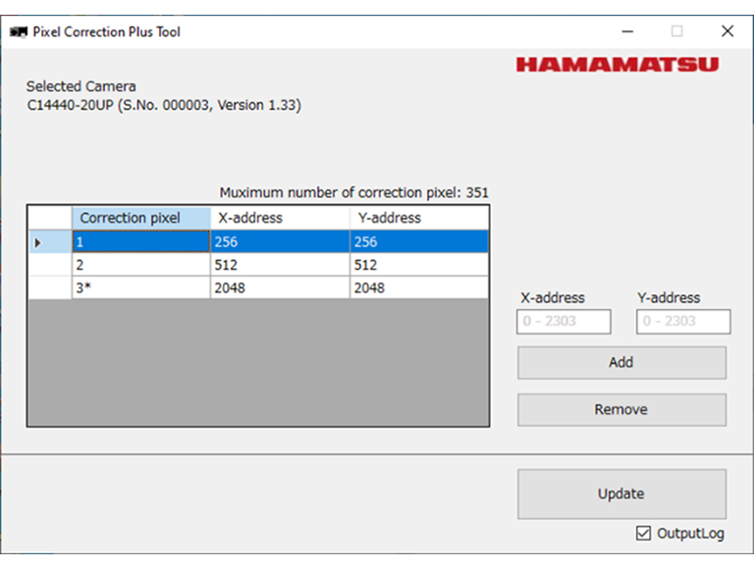Focus the Y-address input field
Viewport: 754px width, 569px height.
(x=683, y=322)
